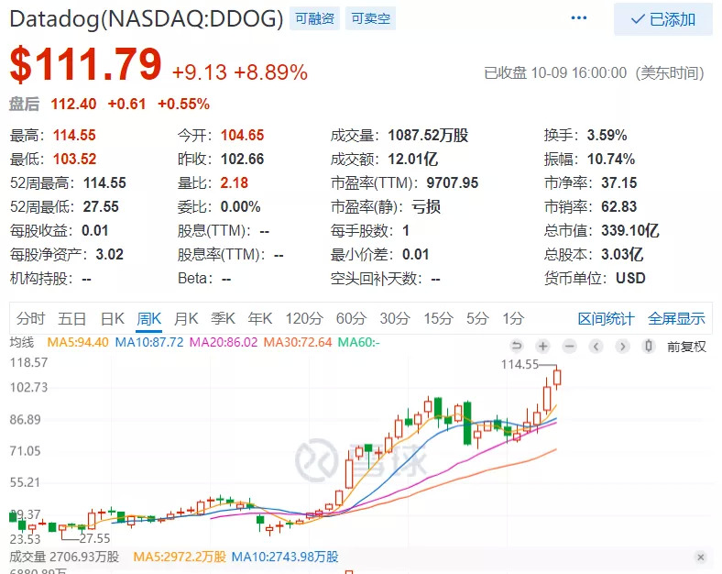Click the 每股净资产 value 3.02
Image resolution: width=722 pixels, height=574 pixels.
pyautogui.click(x=110, y=255)
